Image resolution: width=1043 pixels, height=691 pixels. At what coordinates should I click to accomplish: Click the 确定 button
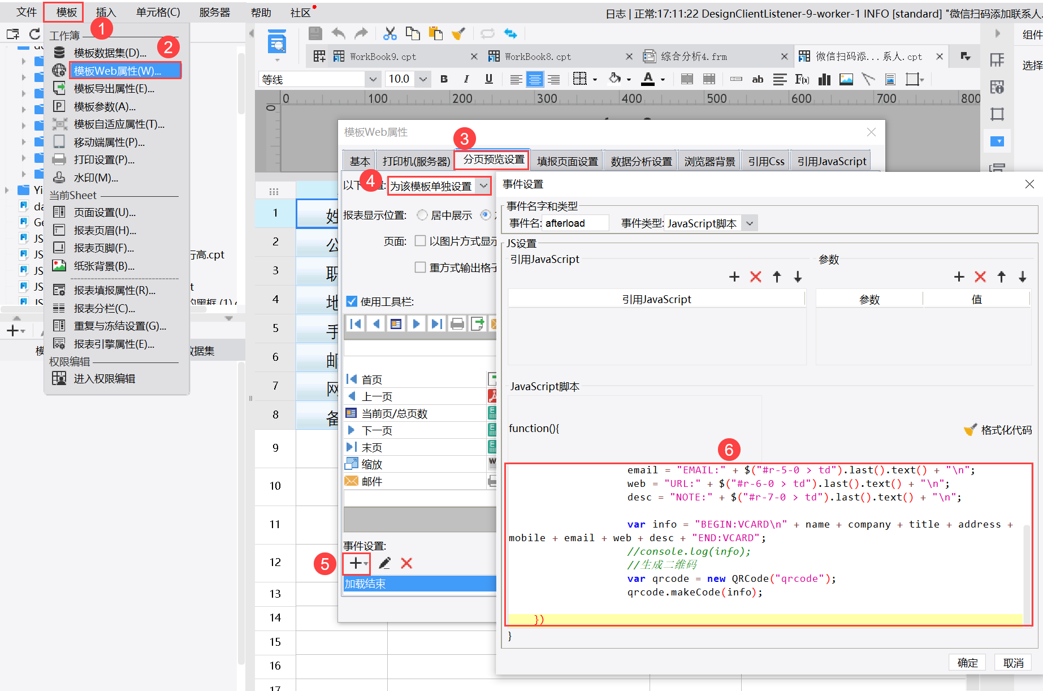967,663
